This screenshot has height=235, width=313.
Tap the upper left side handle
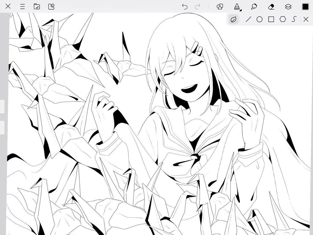pyautogui.click(x=2, y=107)
